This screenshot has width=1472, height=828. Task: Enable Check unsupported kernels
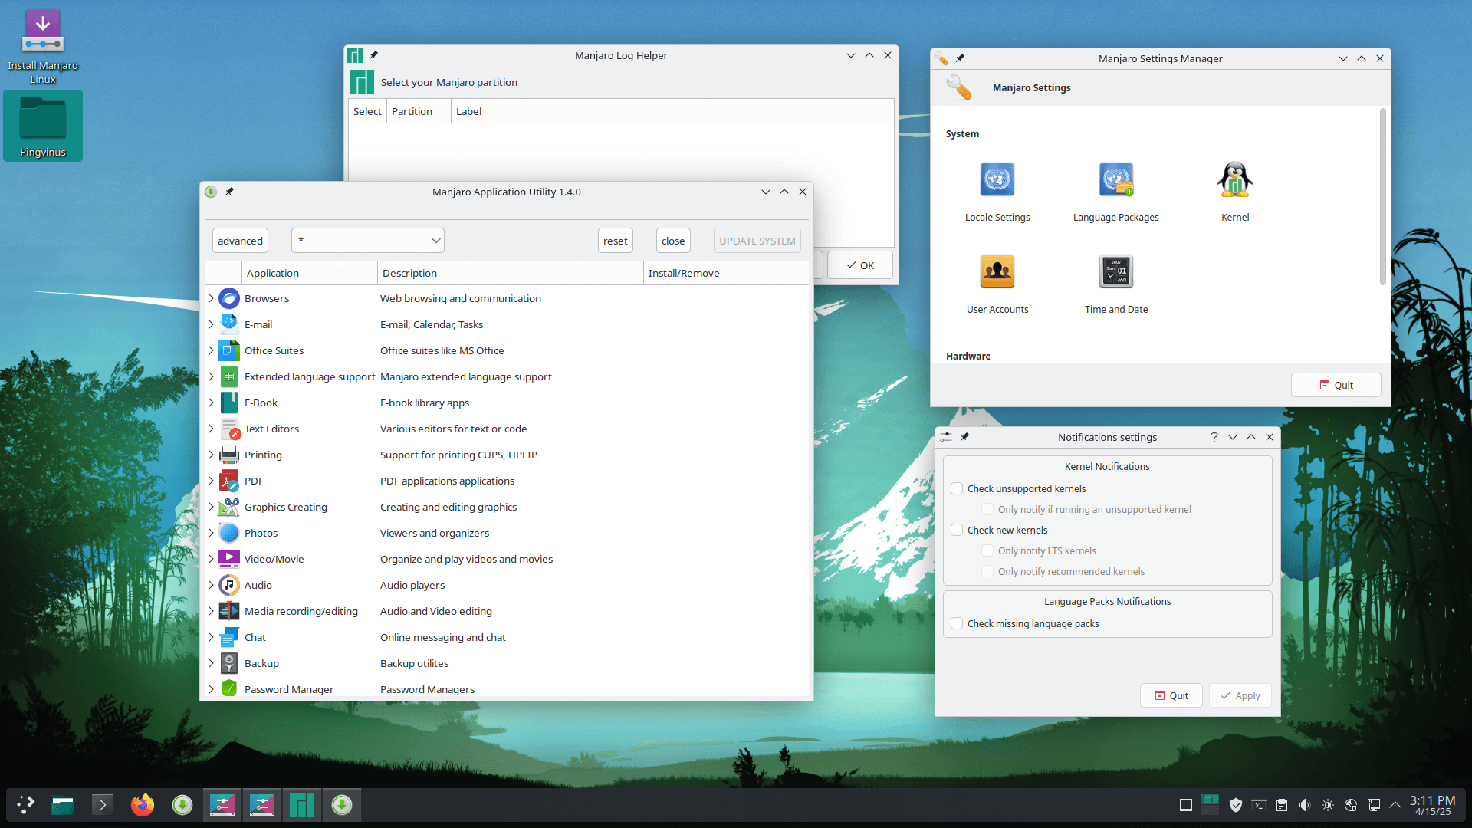coord(957,488)
